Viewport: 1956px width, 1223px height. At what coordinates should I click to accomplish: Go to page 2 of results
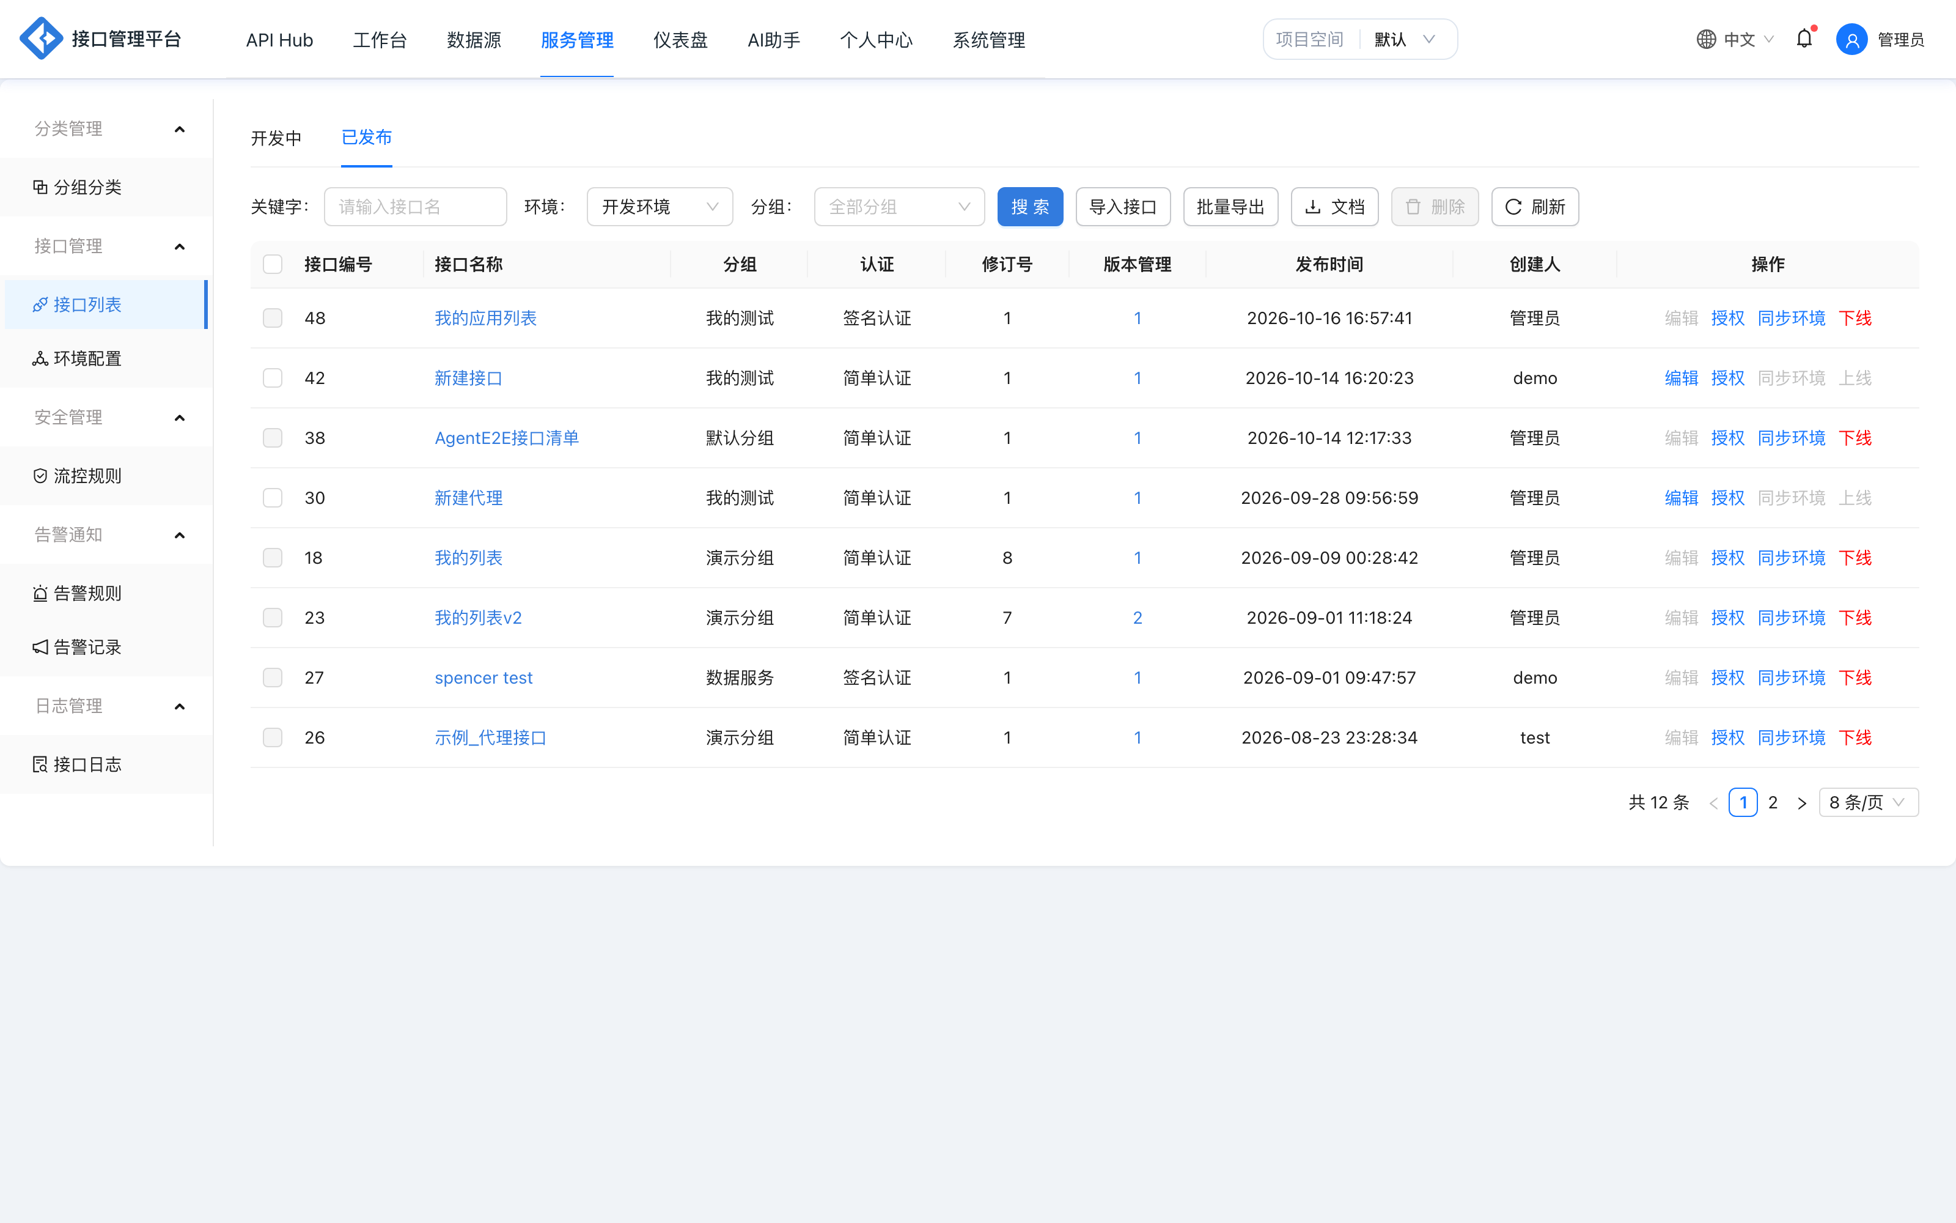pos(1773,802)
